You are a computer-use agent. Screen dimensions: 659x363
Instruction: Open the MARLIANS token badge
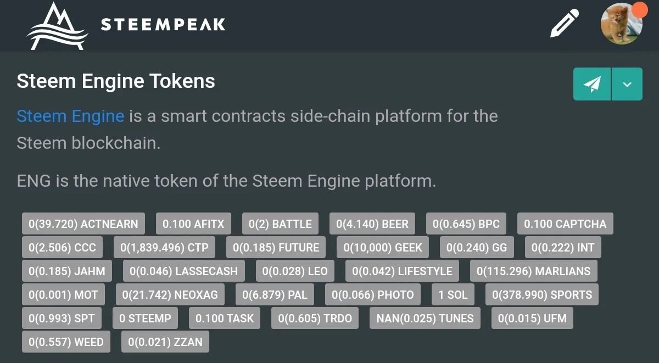click(x=533, y=271)
